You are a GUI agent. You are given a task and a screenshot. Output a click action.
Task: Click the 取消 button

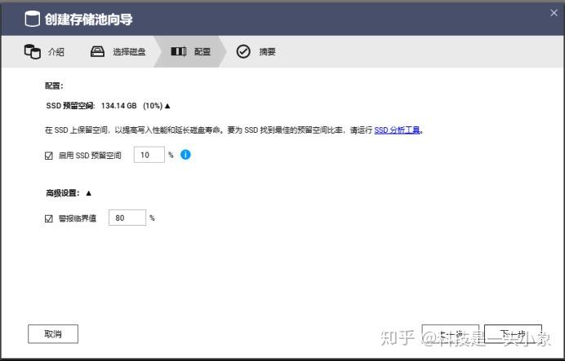pyautogui.click(x=53, y=334)
